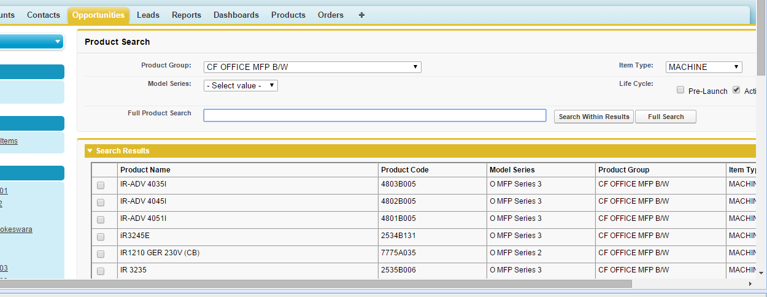
Task: Switch to the Leads tab
Action: tap(148, 15)
